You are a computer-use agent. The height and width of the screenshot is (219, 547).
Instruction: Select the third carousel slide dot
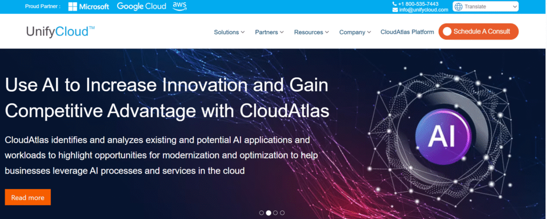276,213
